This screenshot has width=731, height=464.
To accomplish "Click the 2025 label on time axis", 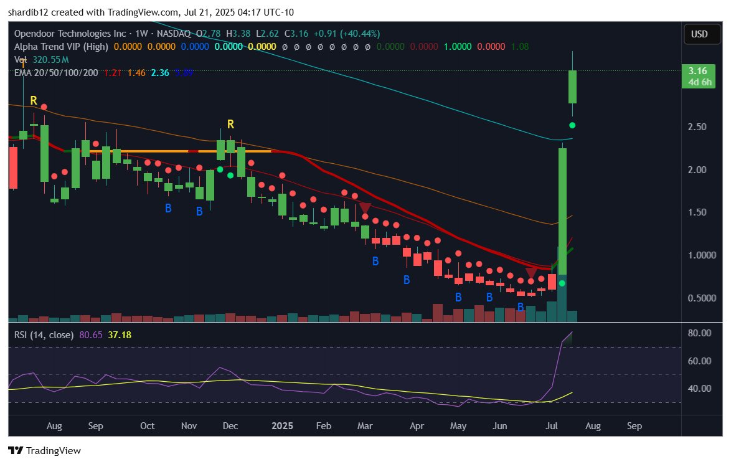I will (x=282, y=426).
